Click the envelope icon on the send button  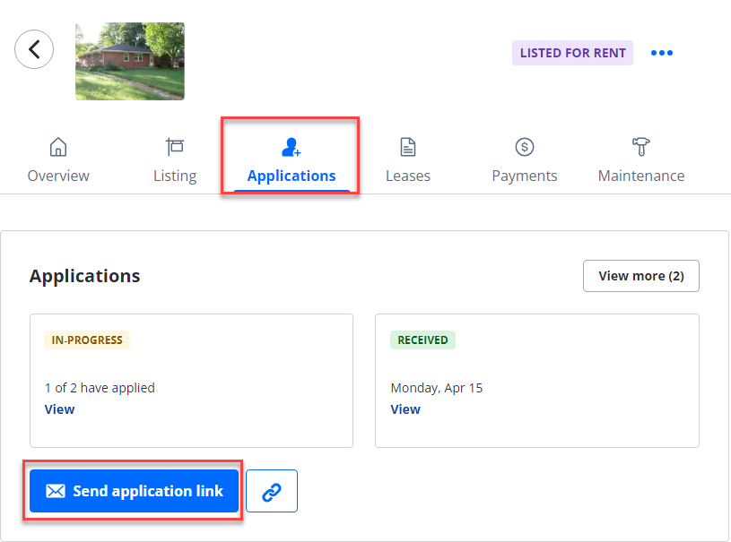56,490
